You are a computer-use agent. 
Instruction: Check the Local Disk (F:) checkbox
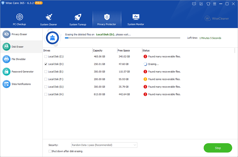(x=46, y=79)
